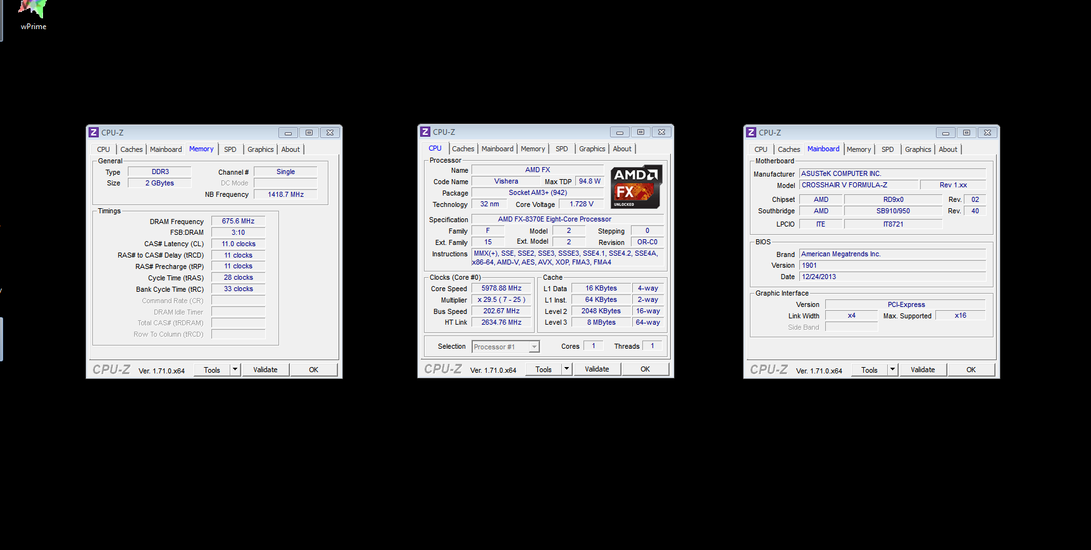This screenshot has height=550, width=1091.
Task: Click the BIOS Version field 1901
Action: [x=892, y=265]
